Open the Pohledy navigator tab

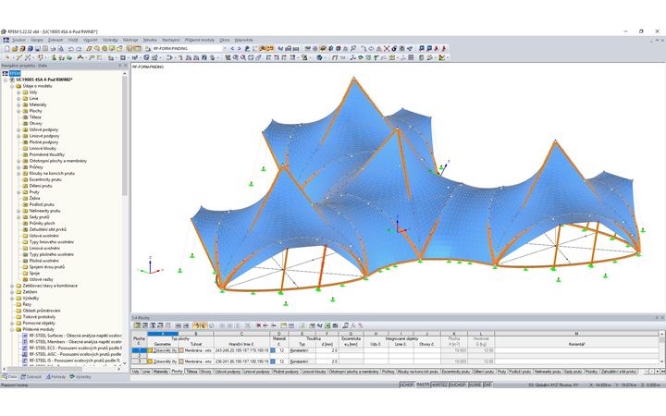click(x=56, y=377)
